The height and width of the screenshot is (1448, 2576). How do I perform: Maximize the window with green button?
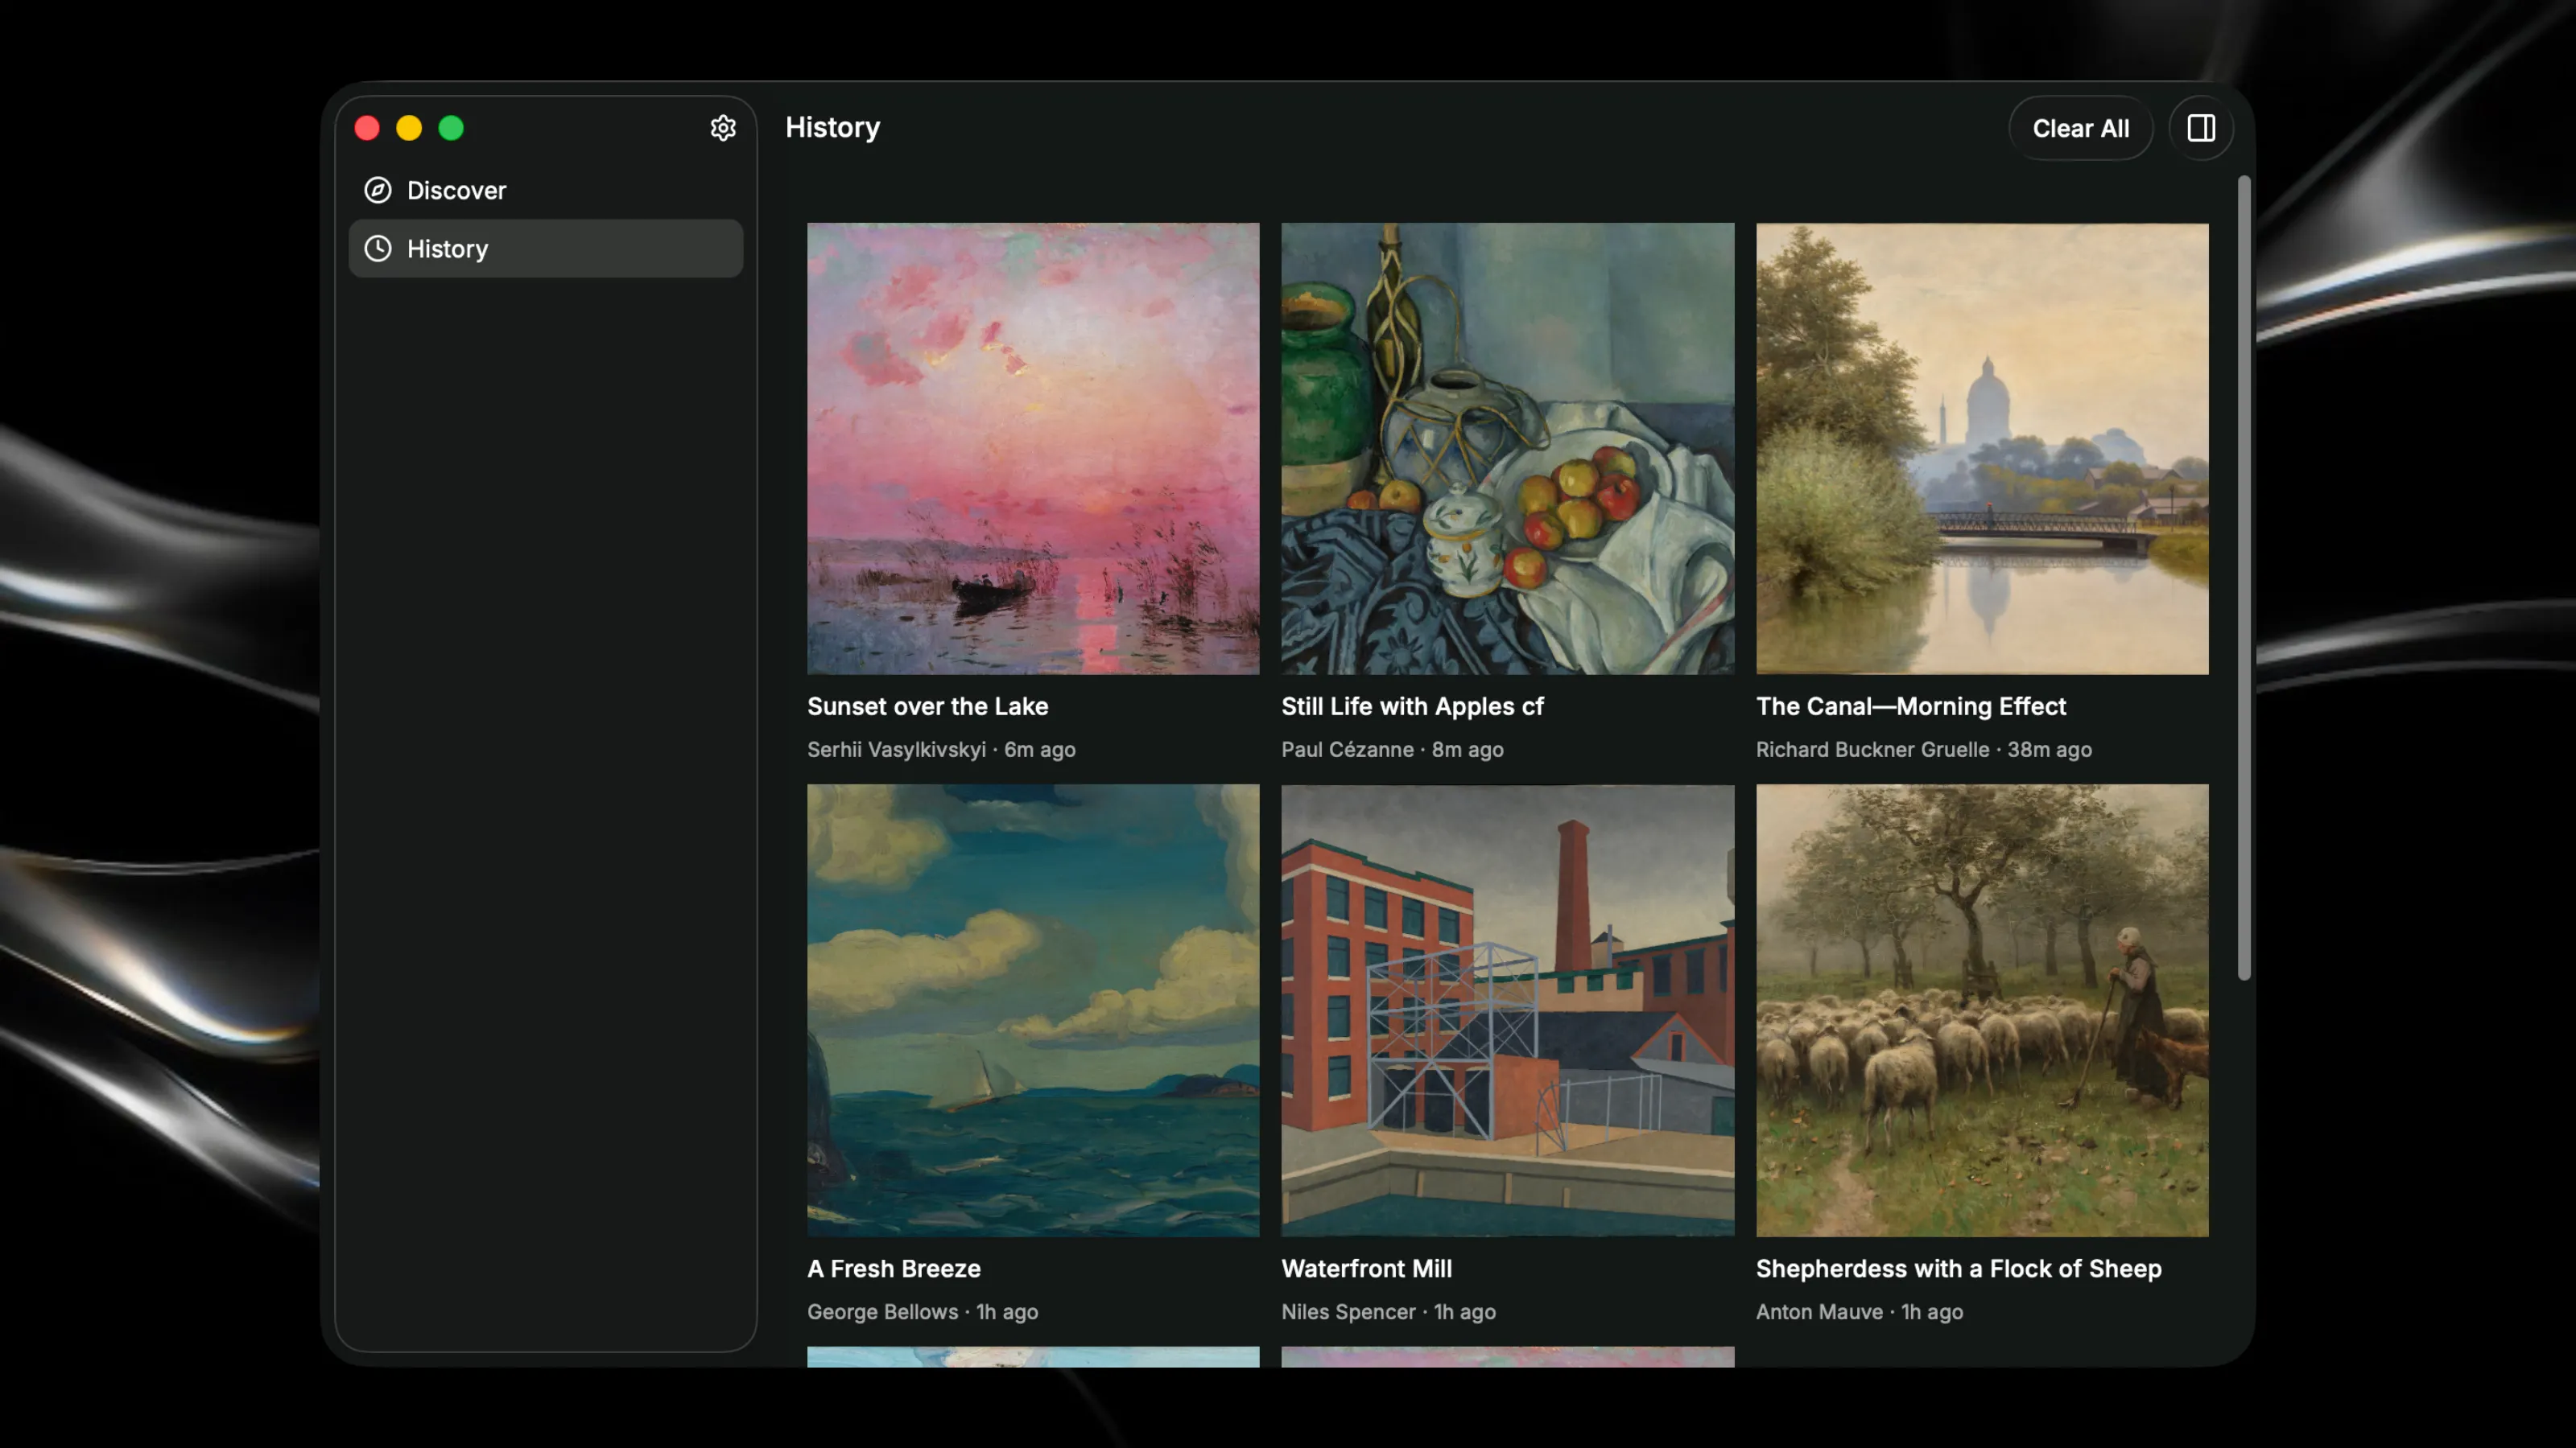[x=451, y=128]
